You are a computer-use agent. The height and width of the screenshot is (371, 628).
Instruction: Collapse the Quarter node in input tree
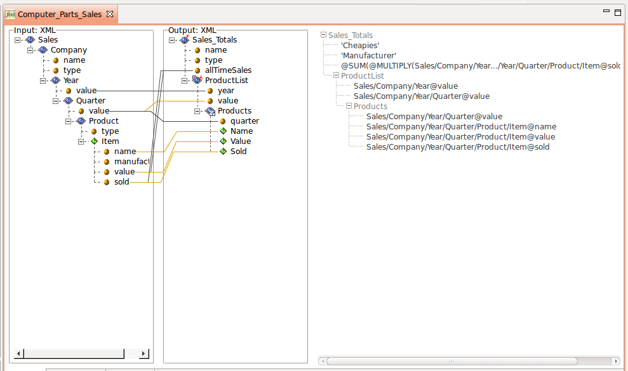tap(57, 100)
